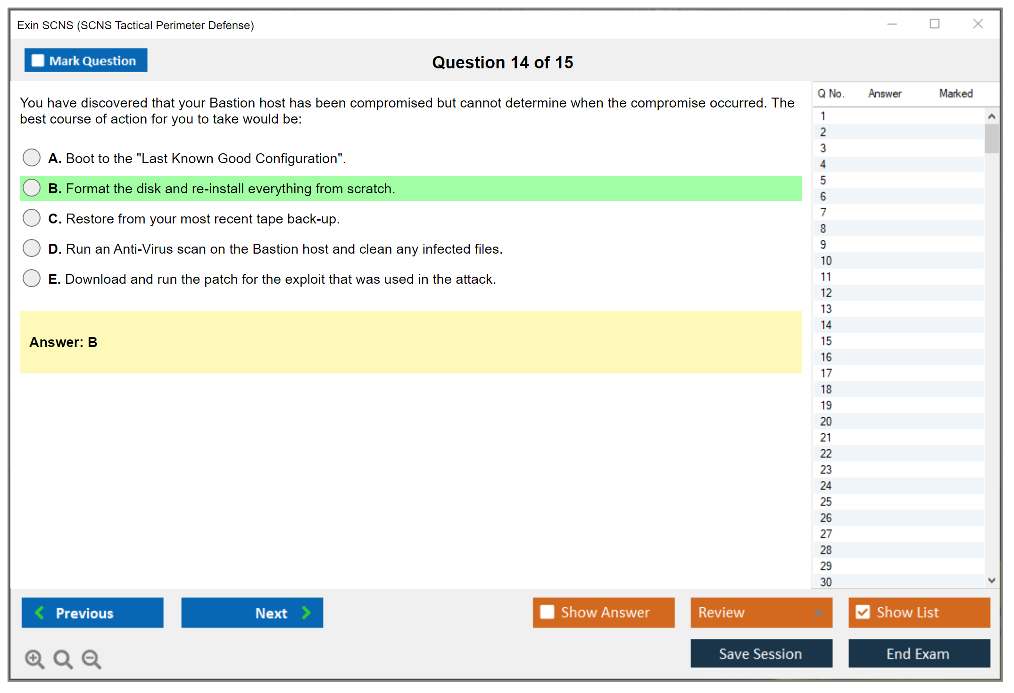The width and height of the screenshot is (1014, 693).
Task: Choose option C Restore from tape back-up
Action: (x=32, y=218)
